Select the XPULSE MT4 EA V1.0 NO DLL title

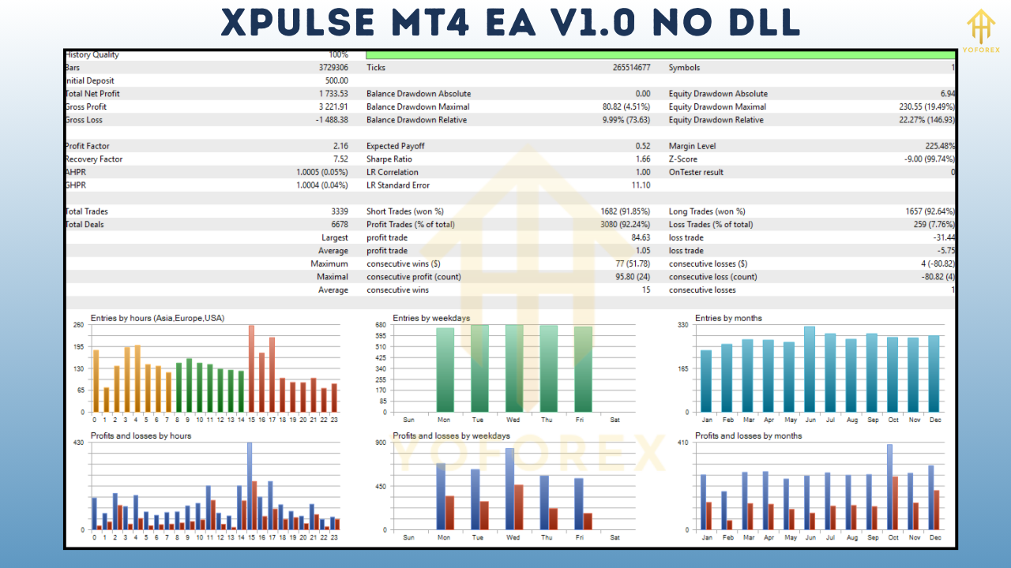coord(511,23)
